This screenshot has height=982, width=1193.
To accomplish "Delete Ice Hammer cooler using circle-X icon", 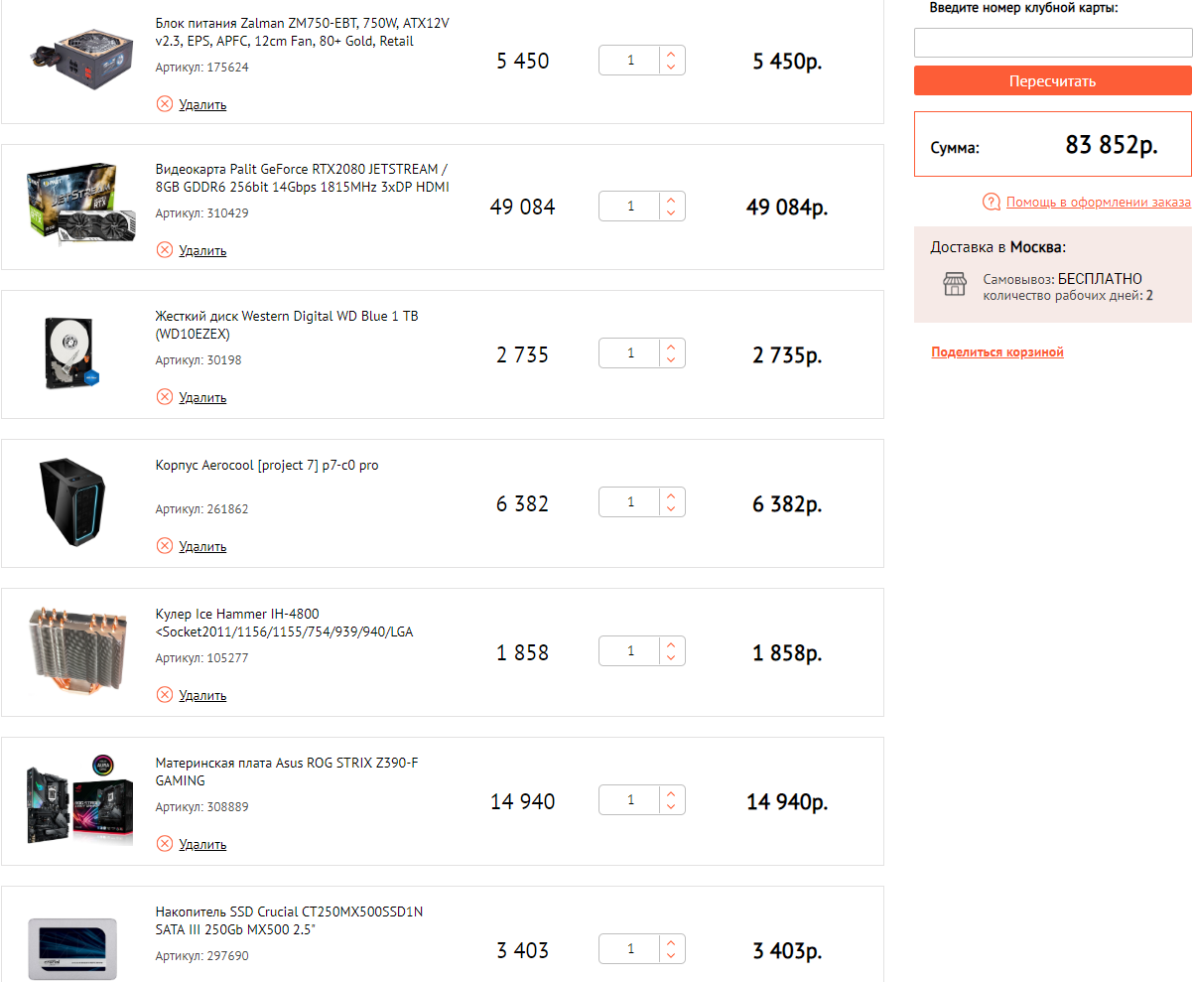I will 165,695.
